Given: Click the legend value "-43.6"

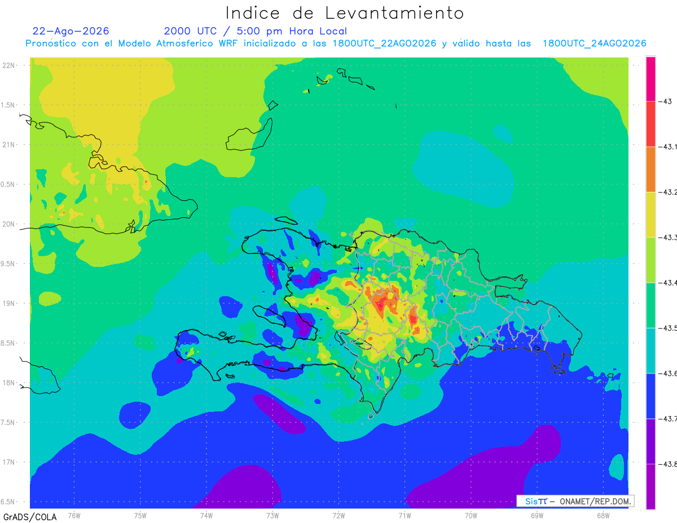Looking at the screenshot, I should pyautogui.click(x=668, y=373).
